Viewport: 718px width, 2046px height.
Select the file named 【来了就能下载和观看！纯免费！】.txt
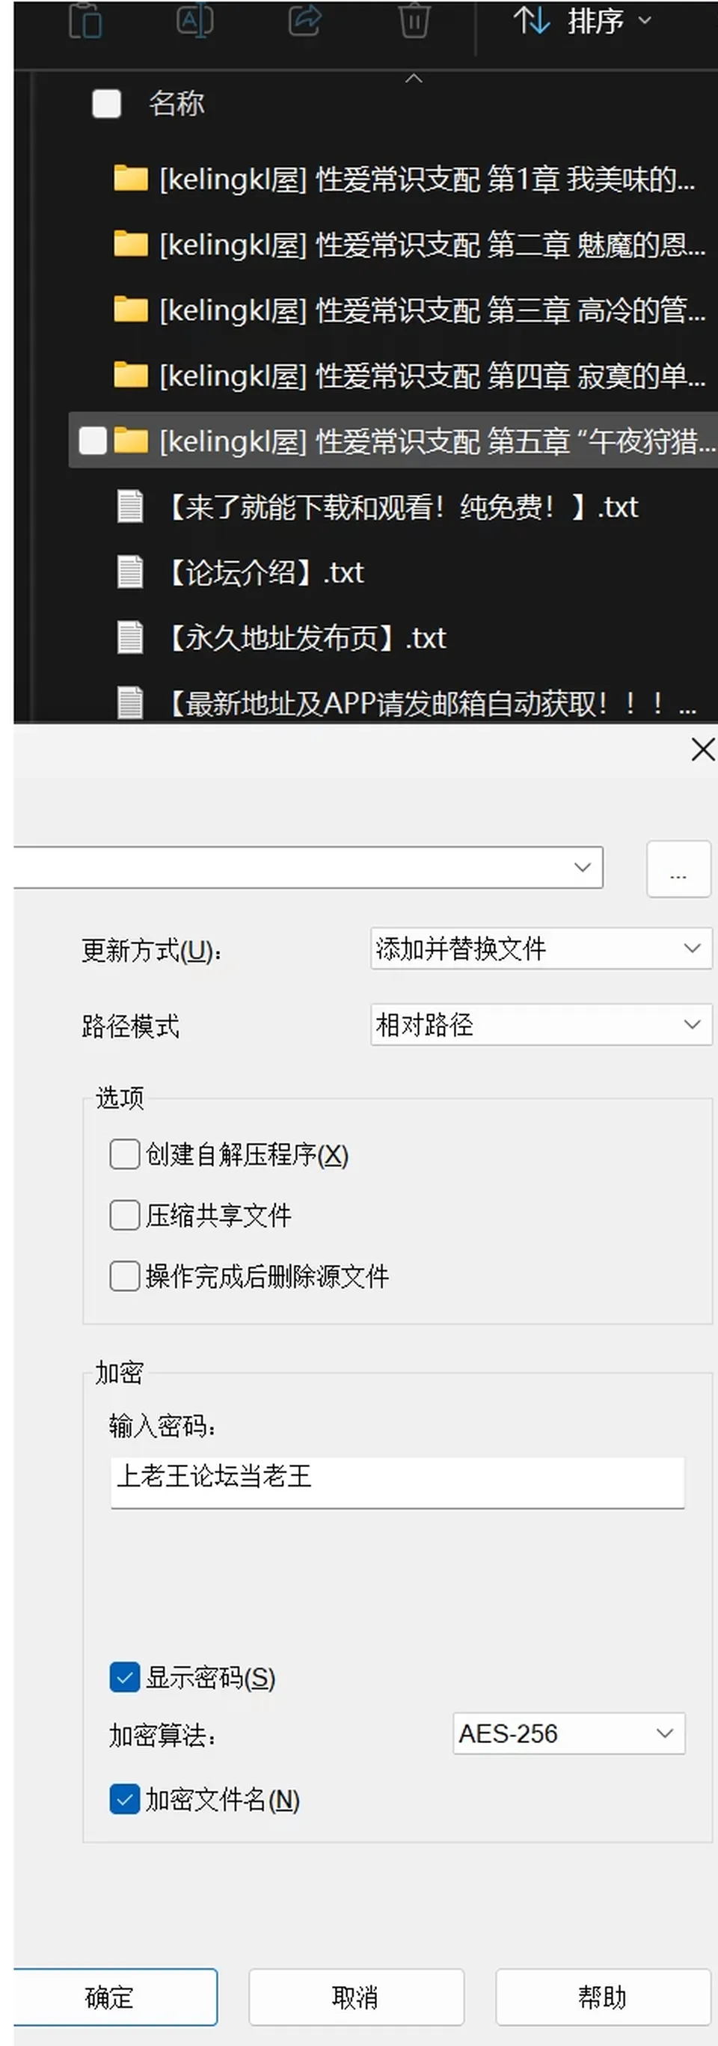coord(400,506)
